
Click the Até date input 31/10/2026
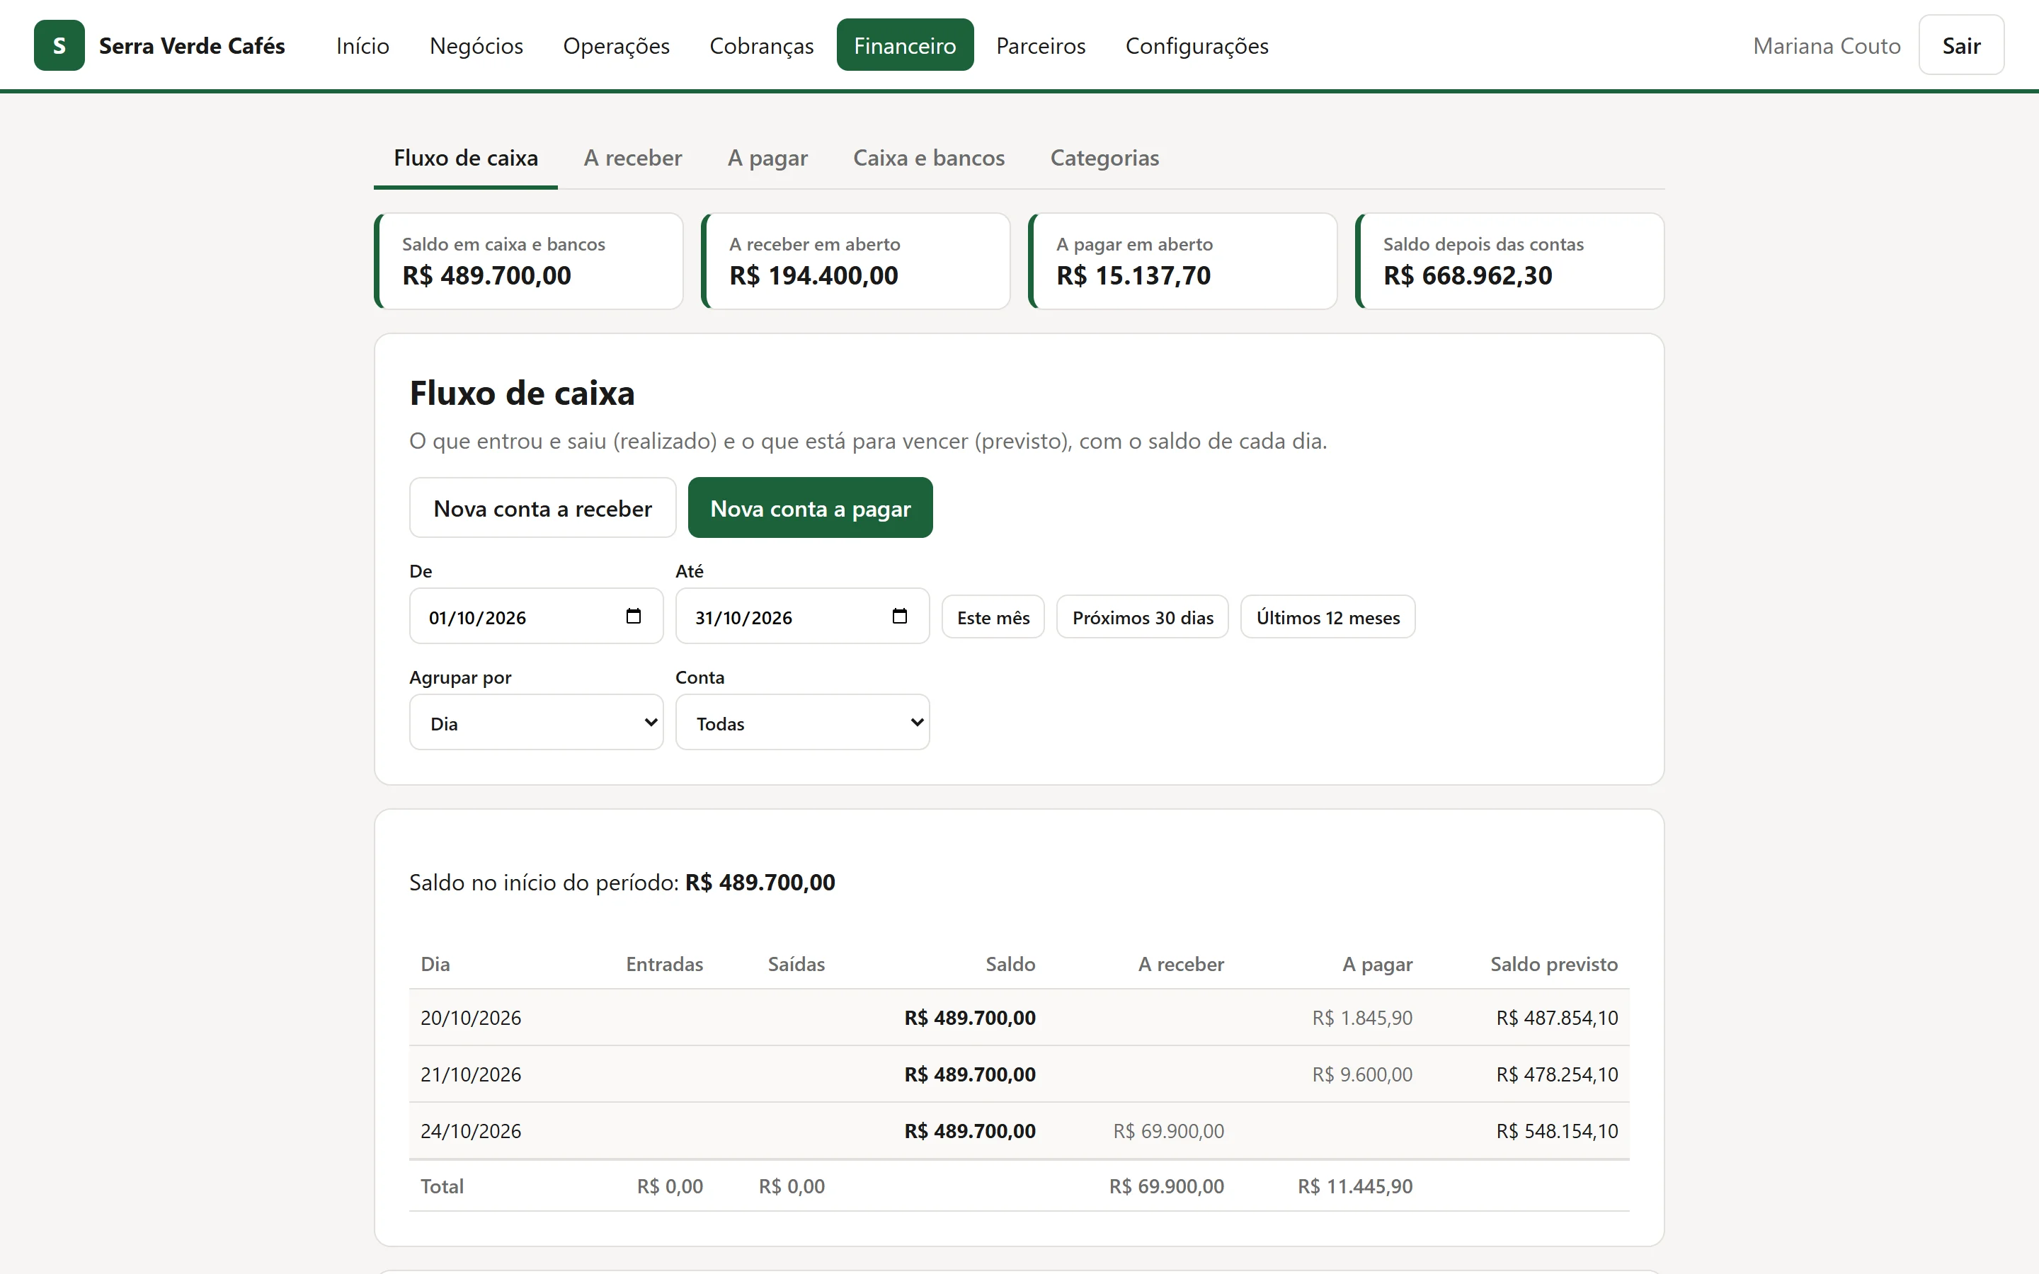click(802, 616)
